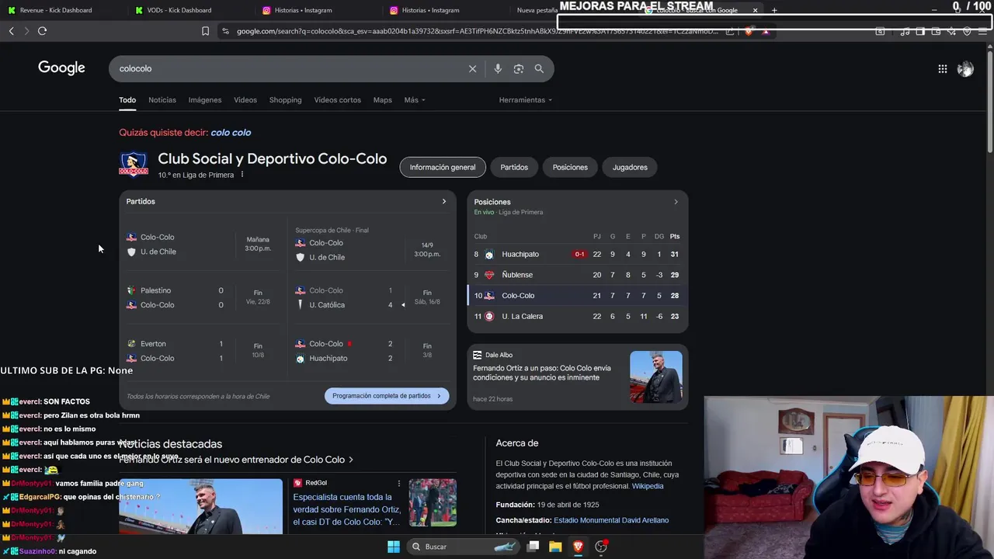
Task: Open Windows Start menu
Action: pyautogui.click(x=394, y=547)
